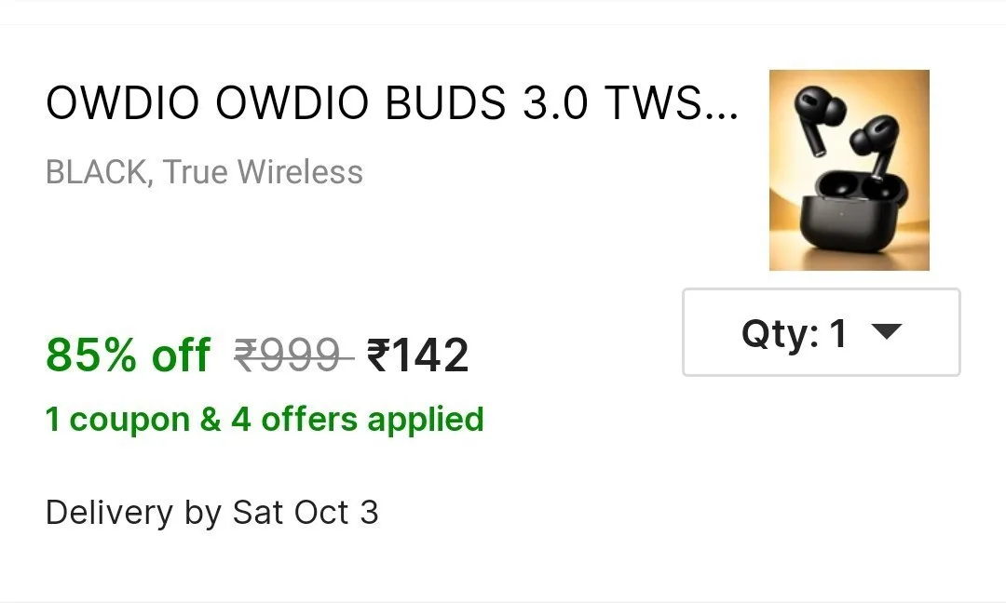
Task: Click the black earbuds product thumbnail
Action: tap(850, 169)
